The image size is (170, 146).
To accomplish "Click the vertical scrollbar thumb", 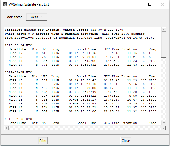I will coord(164,45).
